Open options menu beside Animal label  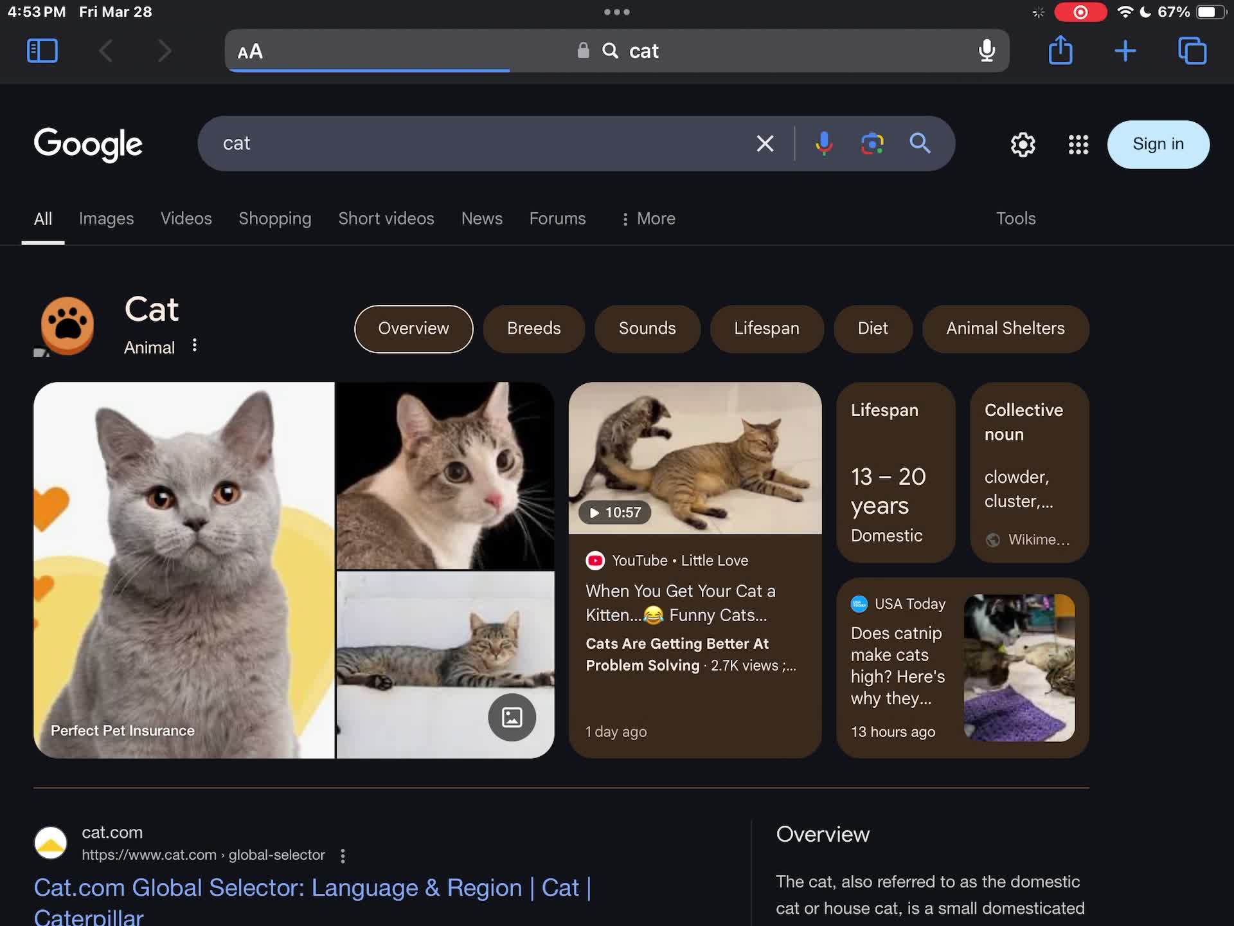194,346
